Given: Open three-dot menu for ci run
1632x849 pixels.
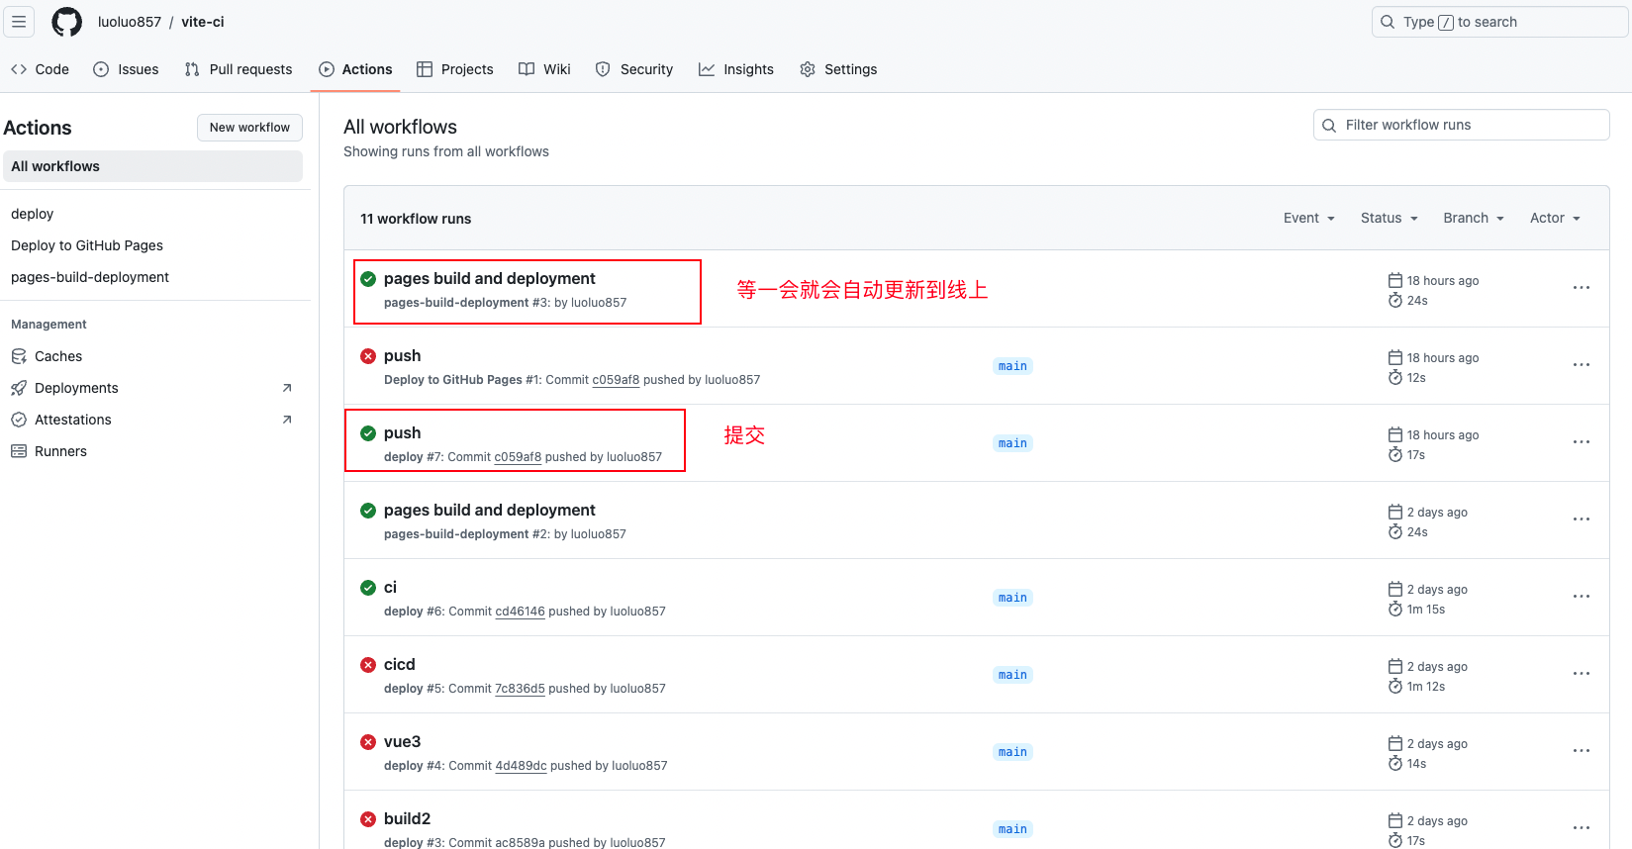Looking at the screenshot, I should [1581, 597].
